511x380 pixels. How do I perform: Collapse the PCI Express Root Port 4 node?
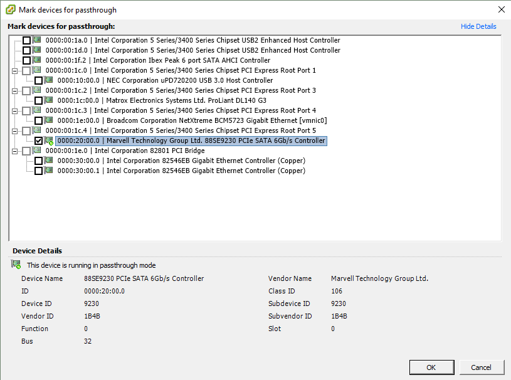(x=14, y=112)
